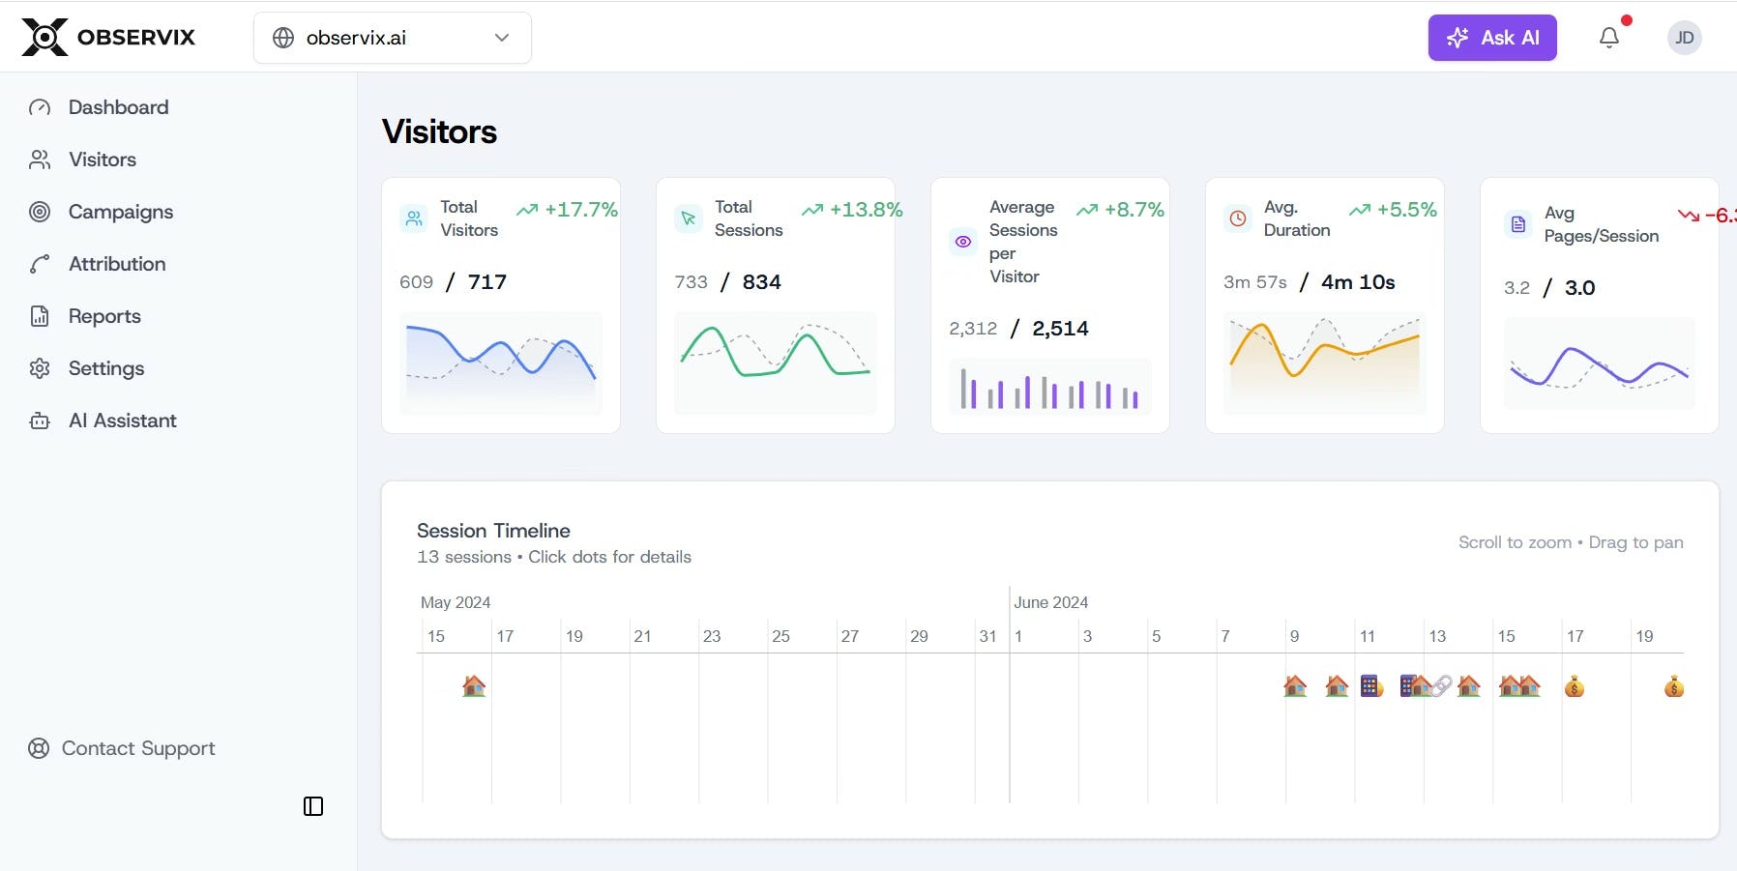Screen dimensions: 1737x871
Task: Click the Settings gear icon
Action: pos(40,368)
